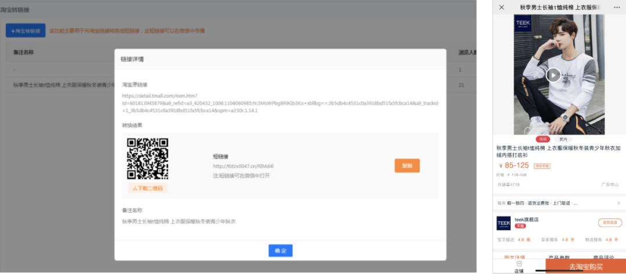This screenshot has width=626, height=274.
Task: Click the 假一赔四 service description text
Action: tap(542, 203)
